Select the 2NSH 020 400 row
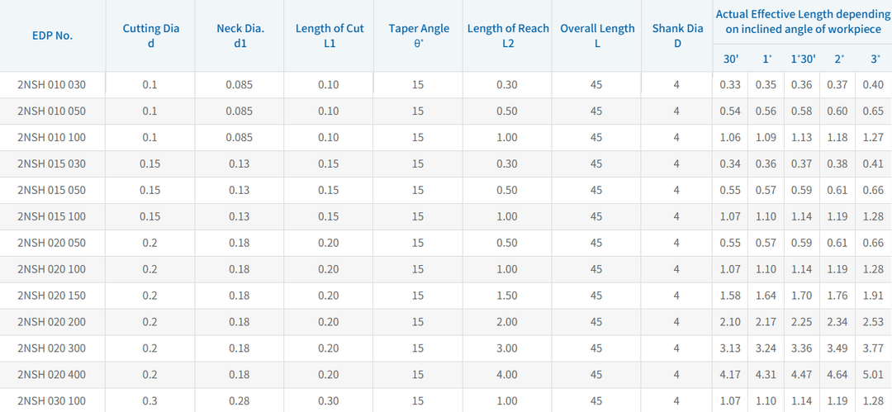 coord(446,375)
